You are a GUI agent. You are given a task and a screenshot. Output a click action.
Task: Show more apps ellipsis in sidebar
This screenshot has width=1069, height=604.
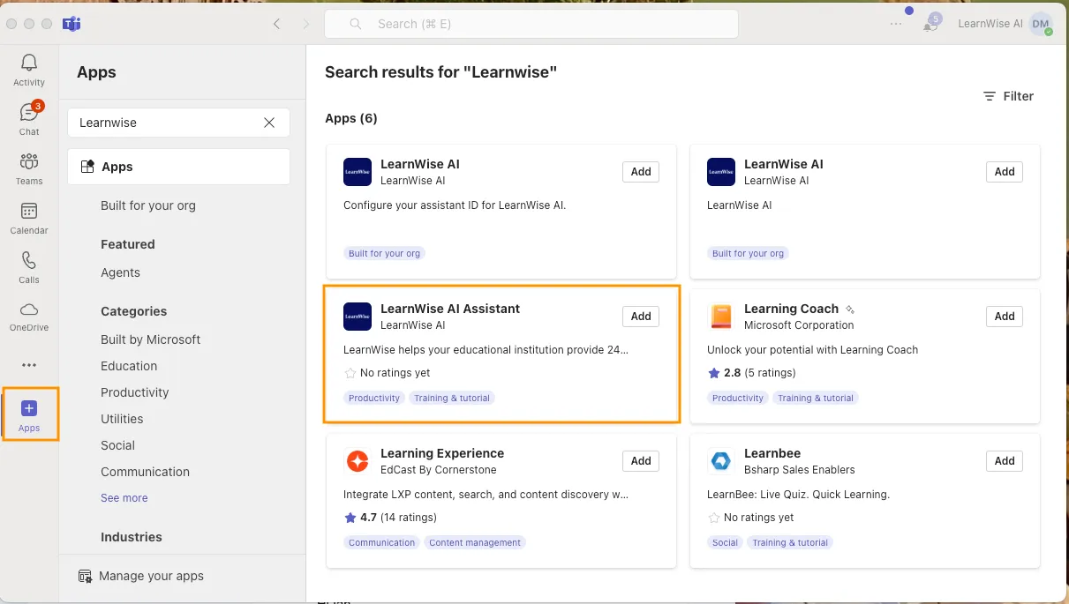(29, 365)
